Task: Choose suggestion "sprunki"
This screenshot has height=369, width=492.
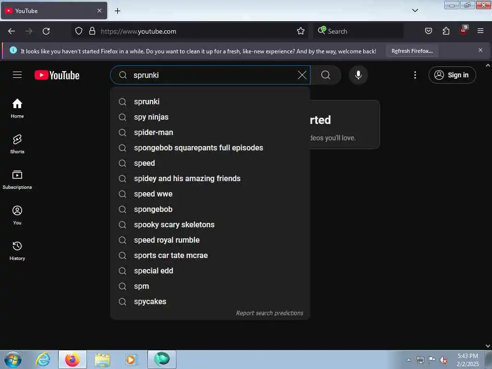Action: pos(210,102)
